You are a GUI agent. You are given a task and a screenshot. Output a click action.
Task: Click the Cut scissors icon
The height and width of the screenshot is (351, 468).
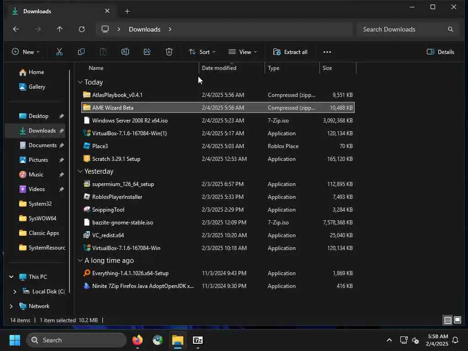pyautogui.click(x=59, y=52)
